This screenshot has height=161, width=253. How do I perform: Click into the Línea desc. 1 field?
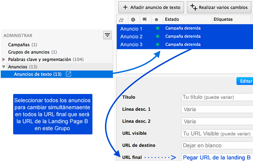click(217, 109)
